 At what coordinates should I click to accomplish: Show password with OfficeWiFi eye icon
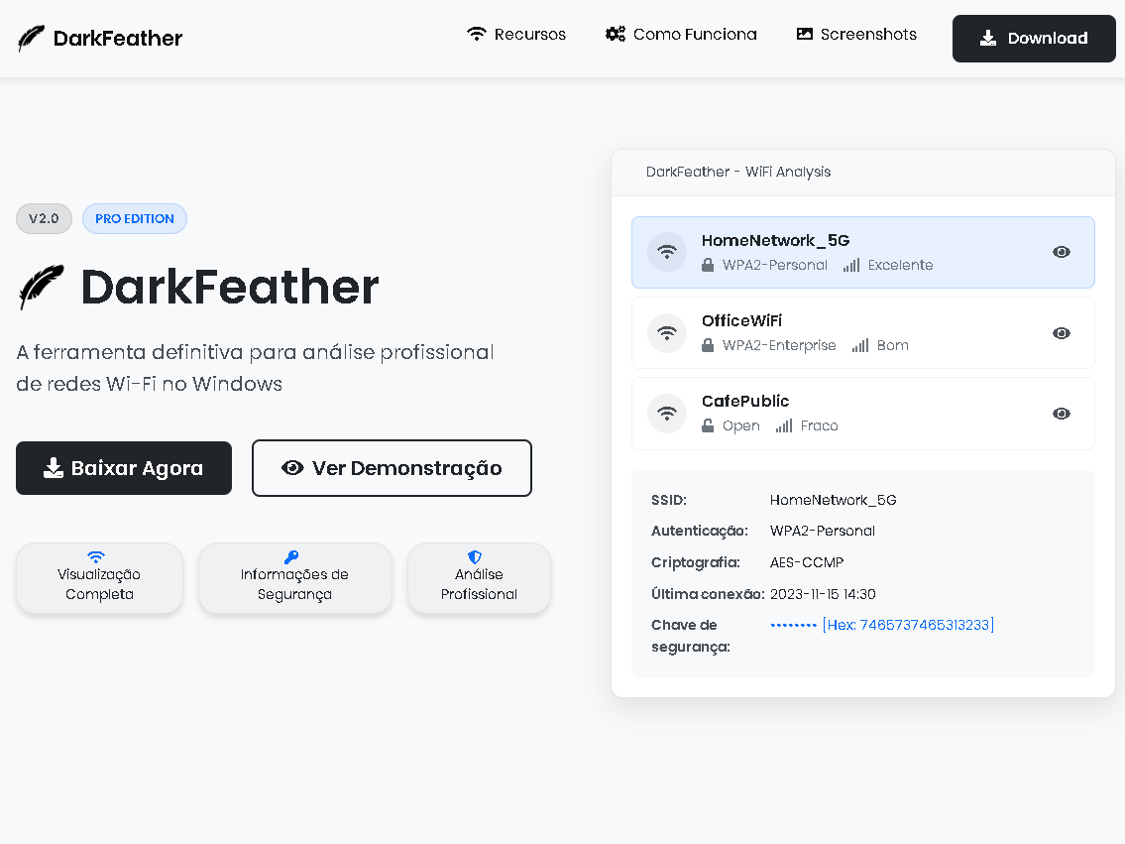tap(1061, 333)
